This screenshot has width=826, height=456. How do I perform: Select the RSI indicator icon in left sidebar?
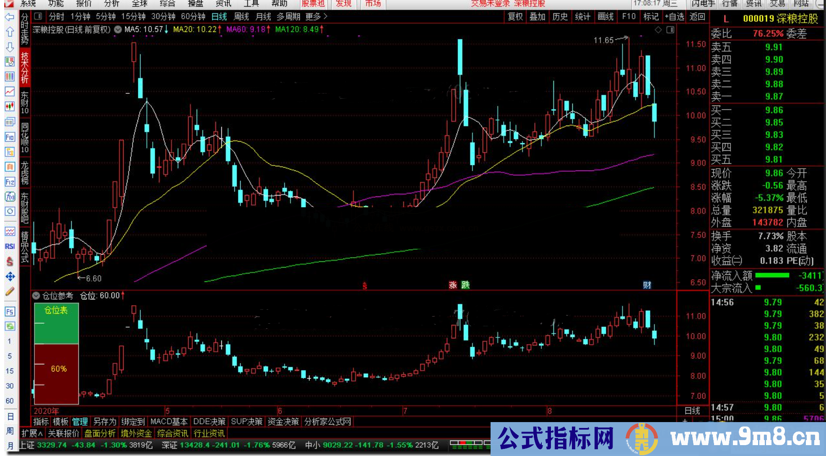[x=10, y=246]
